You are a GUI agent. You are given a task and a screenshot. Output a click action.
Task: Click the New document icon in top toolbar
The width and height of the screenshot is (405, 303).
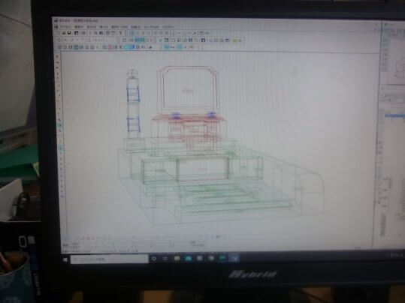pyautogui.click(x=59, y=33)
